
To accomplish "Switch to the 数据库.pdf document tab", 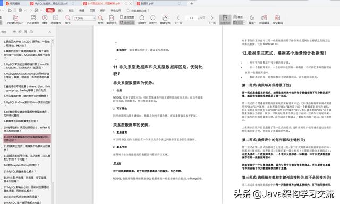I will (160, 4).
